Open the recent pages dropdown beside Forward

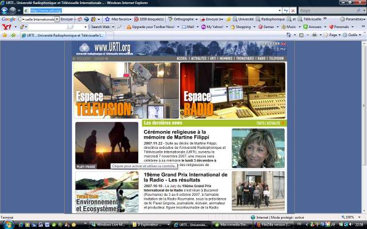(x=19, y=10)
